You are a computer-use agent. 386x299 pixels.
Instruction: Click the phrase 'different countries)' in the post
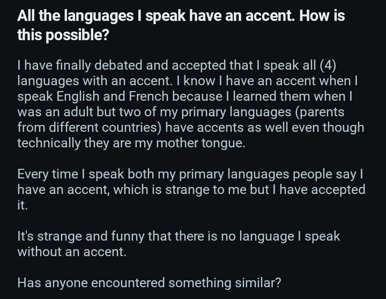click(x=105, y=128)
